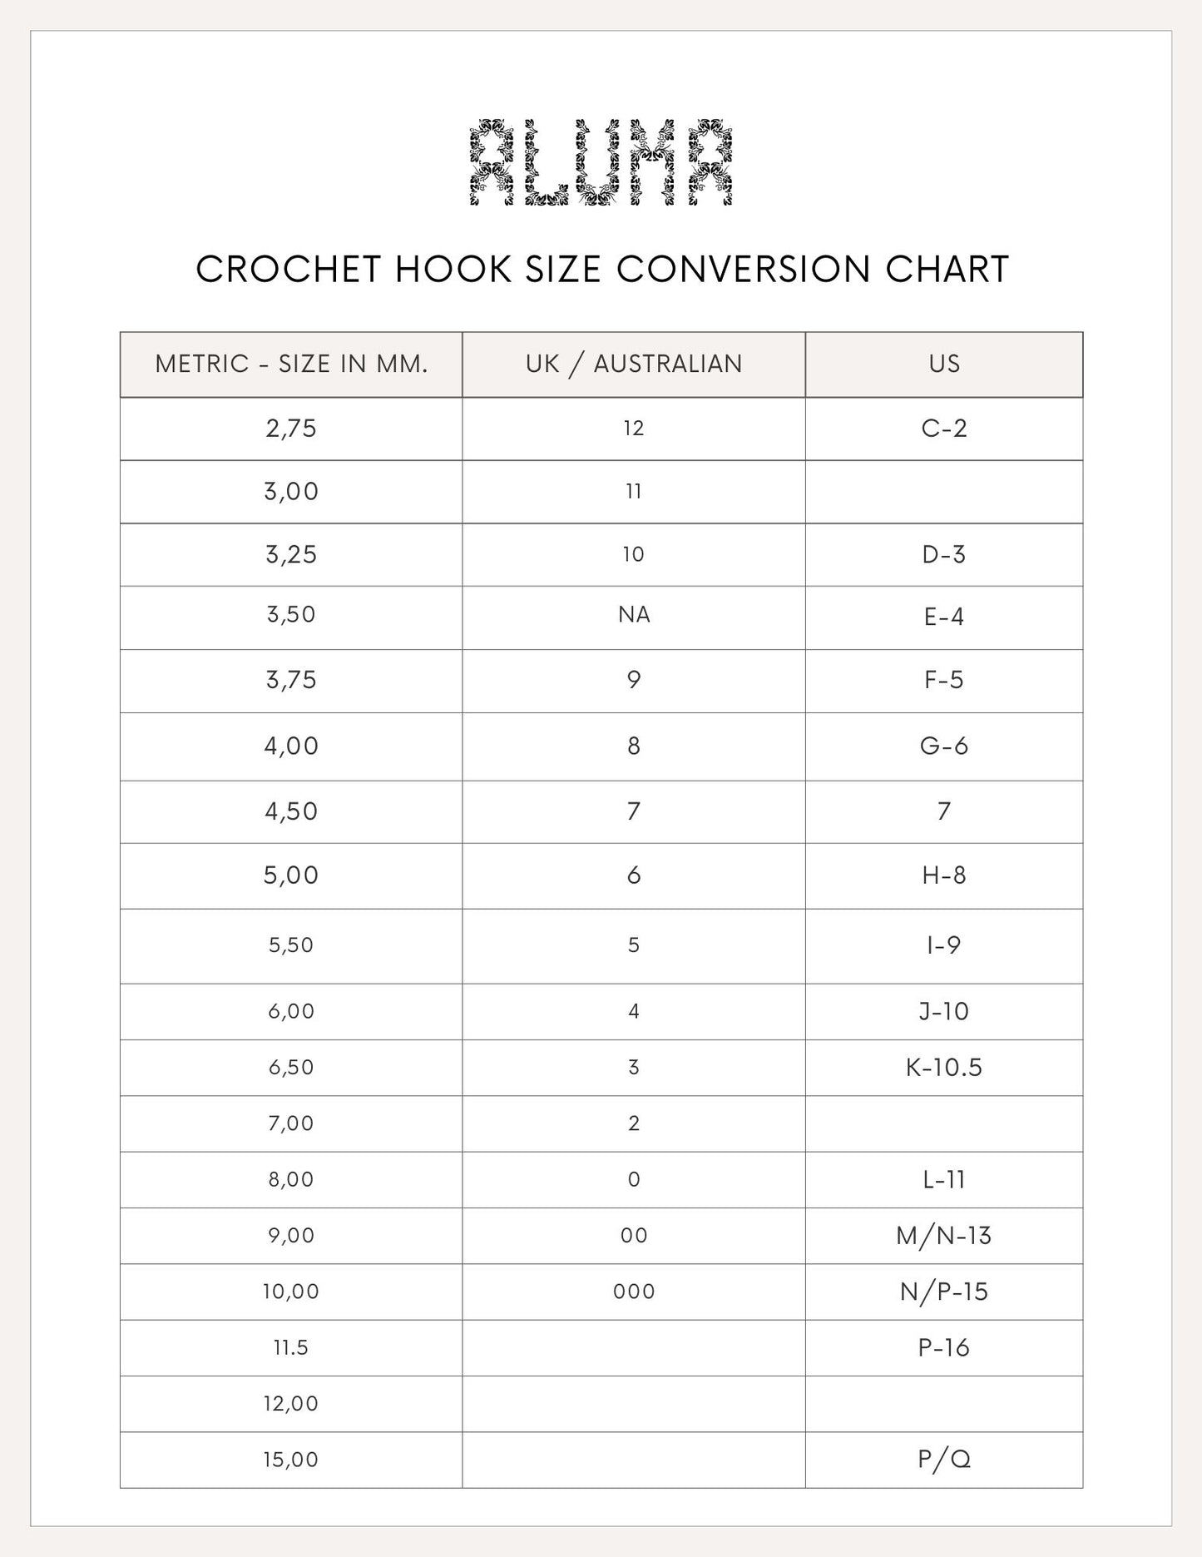Screen dimensions: 1202x1557
Task: Click the 5,00 metric size cell
Action: pos(291,875)
